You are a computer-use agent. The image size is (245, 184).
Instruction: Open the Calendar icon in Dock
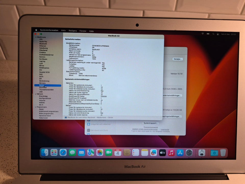tap(118, 153)
